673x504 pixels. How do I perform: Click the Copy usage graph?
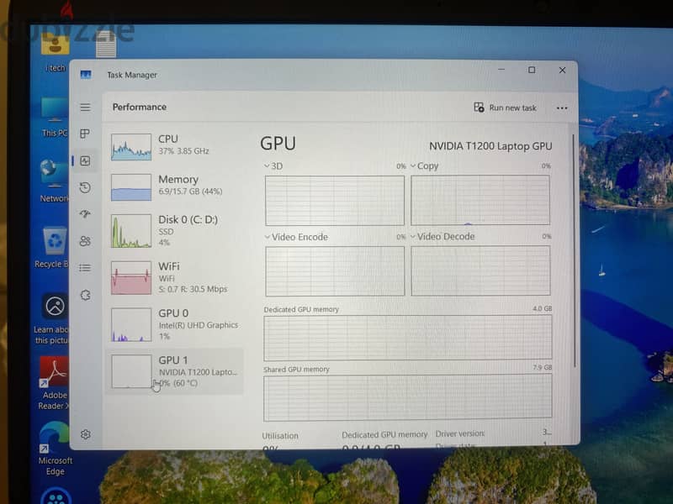click(x=480, y=200)
